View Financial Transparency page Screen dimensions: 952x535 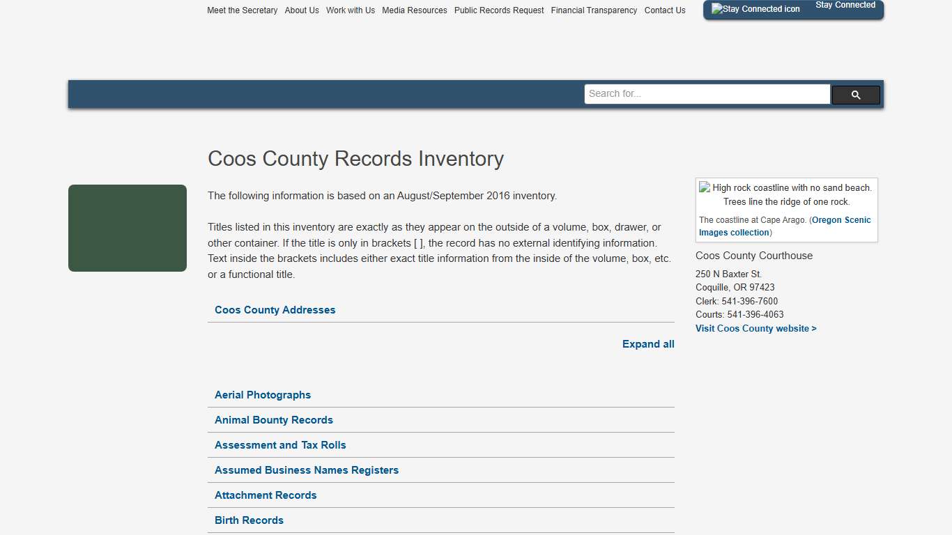pos(594,10)
